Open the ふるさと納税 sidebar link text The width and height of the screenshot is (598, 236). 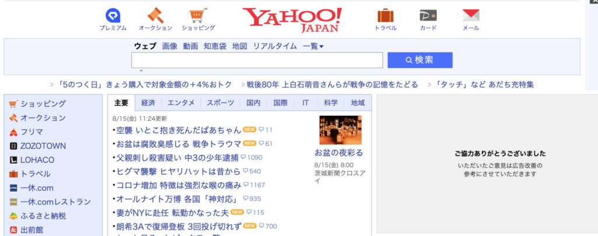(x=43, y=216)
